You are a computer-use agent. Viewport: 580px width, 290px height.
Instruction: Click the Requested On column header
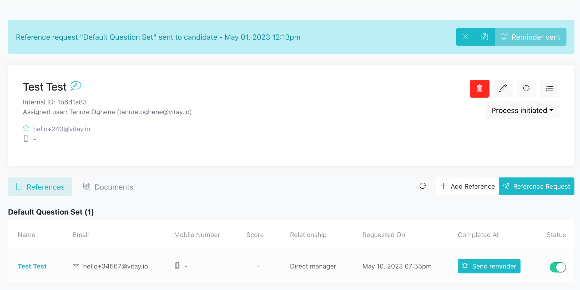pyautogui.click(x=384, y=235)
